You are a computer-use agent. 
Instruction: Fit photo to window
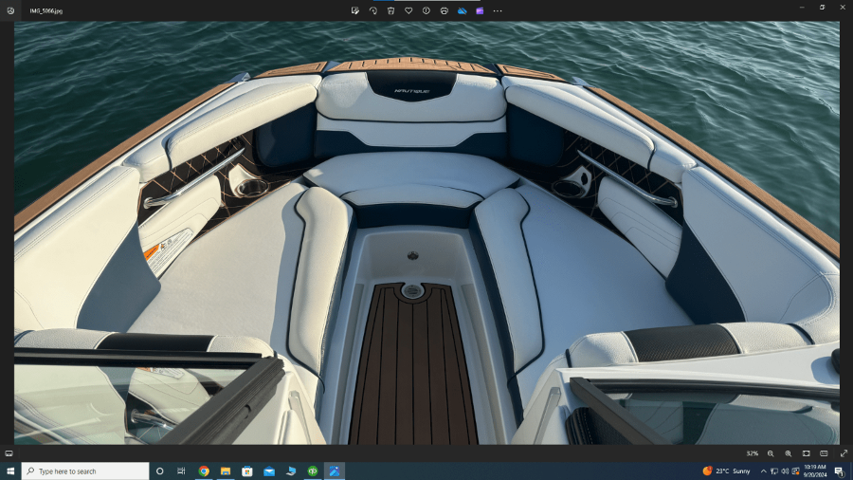(807, 453)
